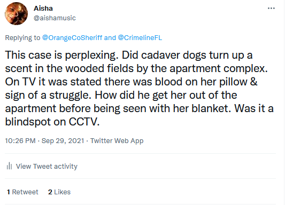Open the @OrangeCoSheriff mention link

pyautogui.click(x=72, y=38)
